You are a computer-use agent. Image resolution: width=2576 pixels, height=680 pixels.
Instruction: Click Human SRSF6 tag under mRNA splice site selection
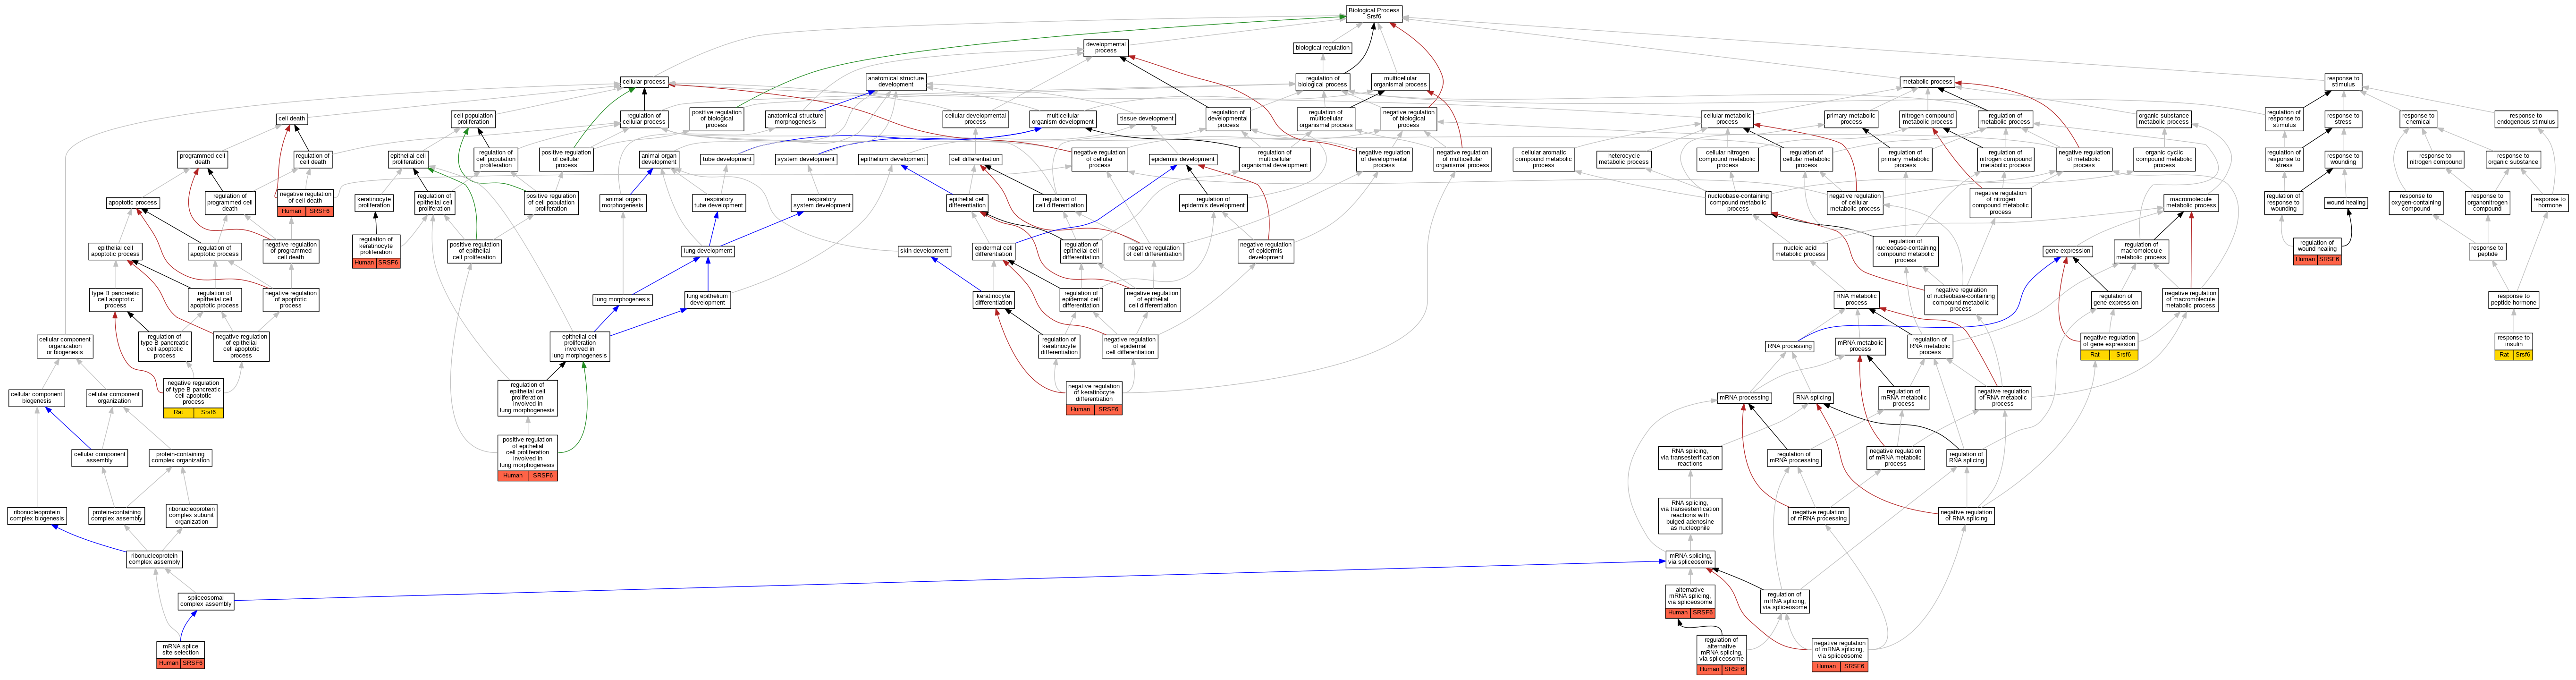[x=181, y=663]
